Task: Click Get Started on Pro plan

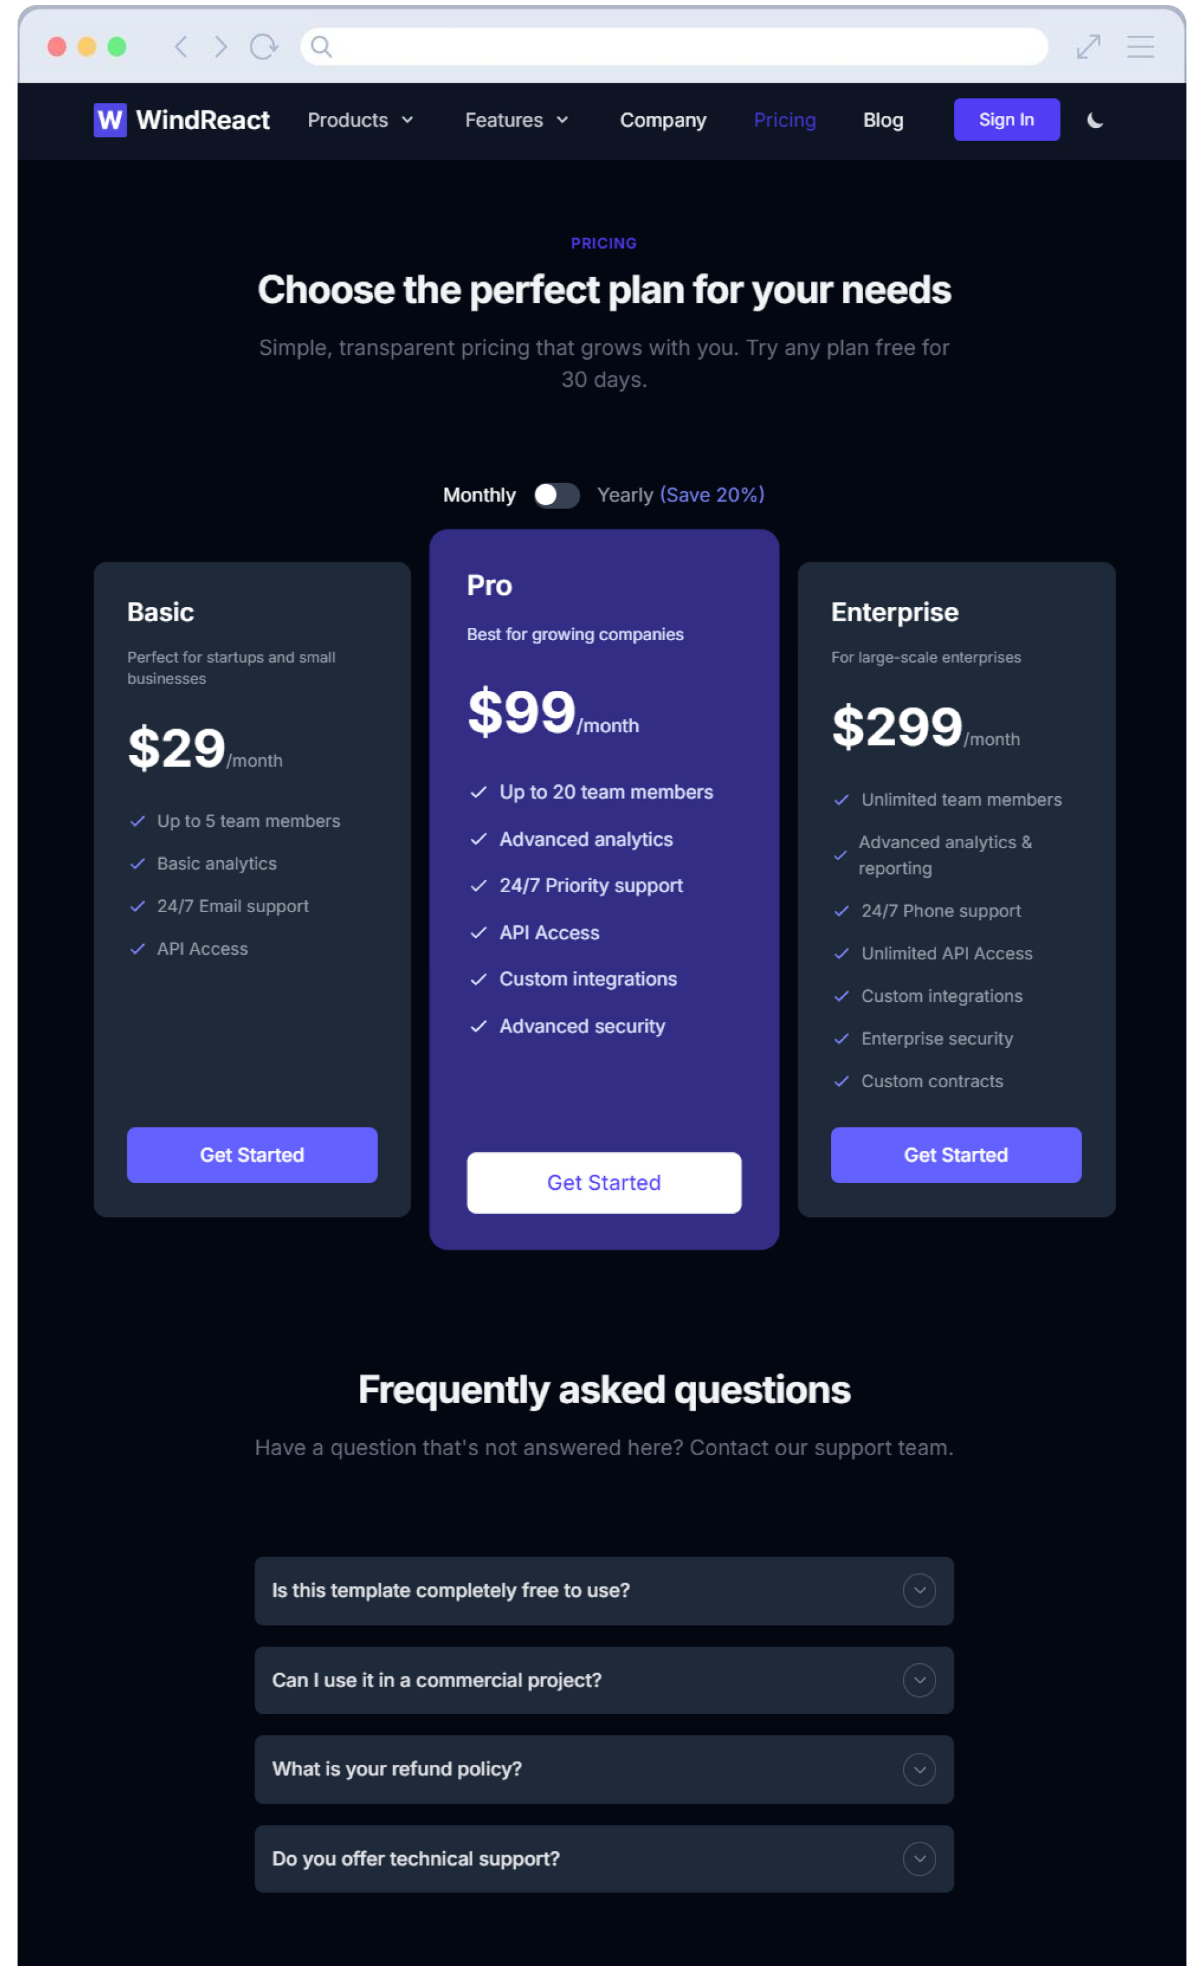Action: 603,1182
